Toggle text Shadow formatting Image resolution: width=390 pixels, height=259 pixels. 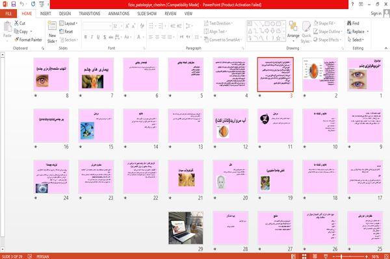point(105,37)
